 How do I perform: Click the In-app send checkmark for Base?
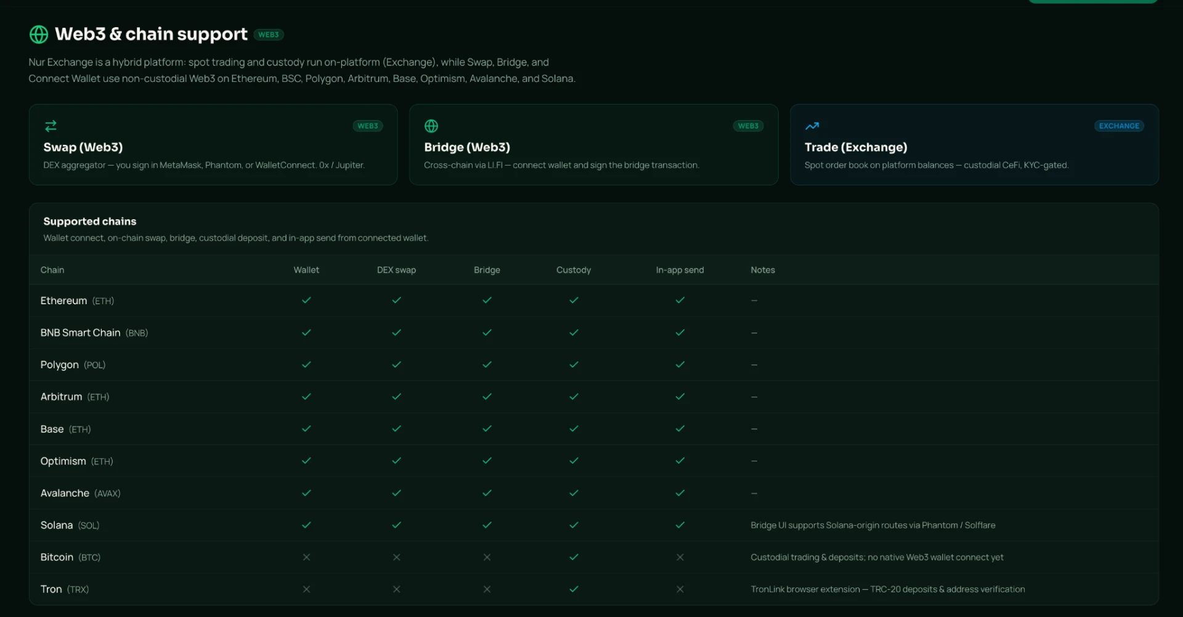[x=680, y=428]
